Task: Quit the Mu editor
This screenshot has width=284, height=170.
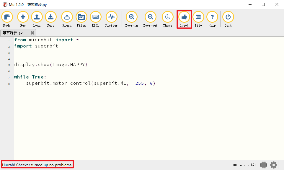Action: 228,19
